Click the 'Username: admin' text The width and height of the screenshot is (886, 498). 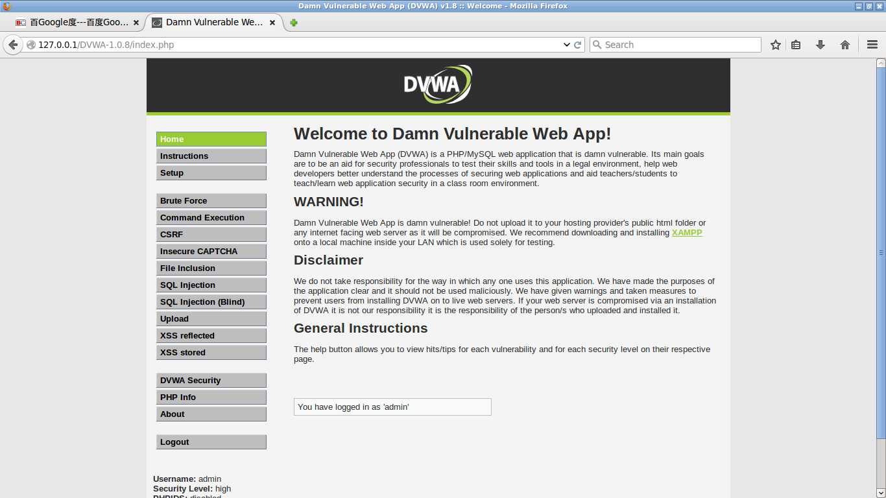point(187,479)
